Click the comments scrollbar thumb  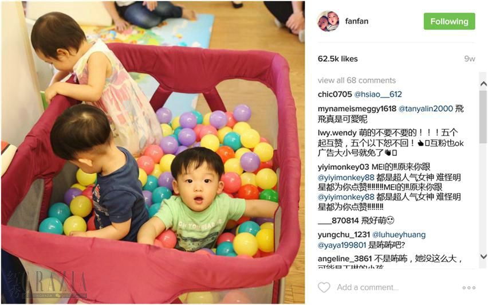[x=483, y=117]
